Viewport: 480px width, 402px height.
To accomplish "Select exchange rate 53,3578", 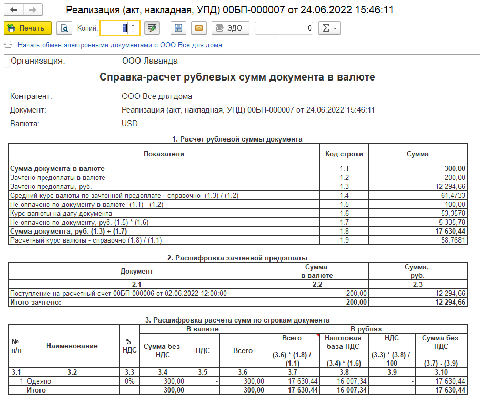I will [453, 213].
